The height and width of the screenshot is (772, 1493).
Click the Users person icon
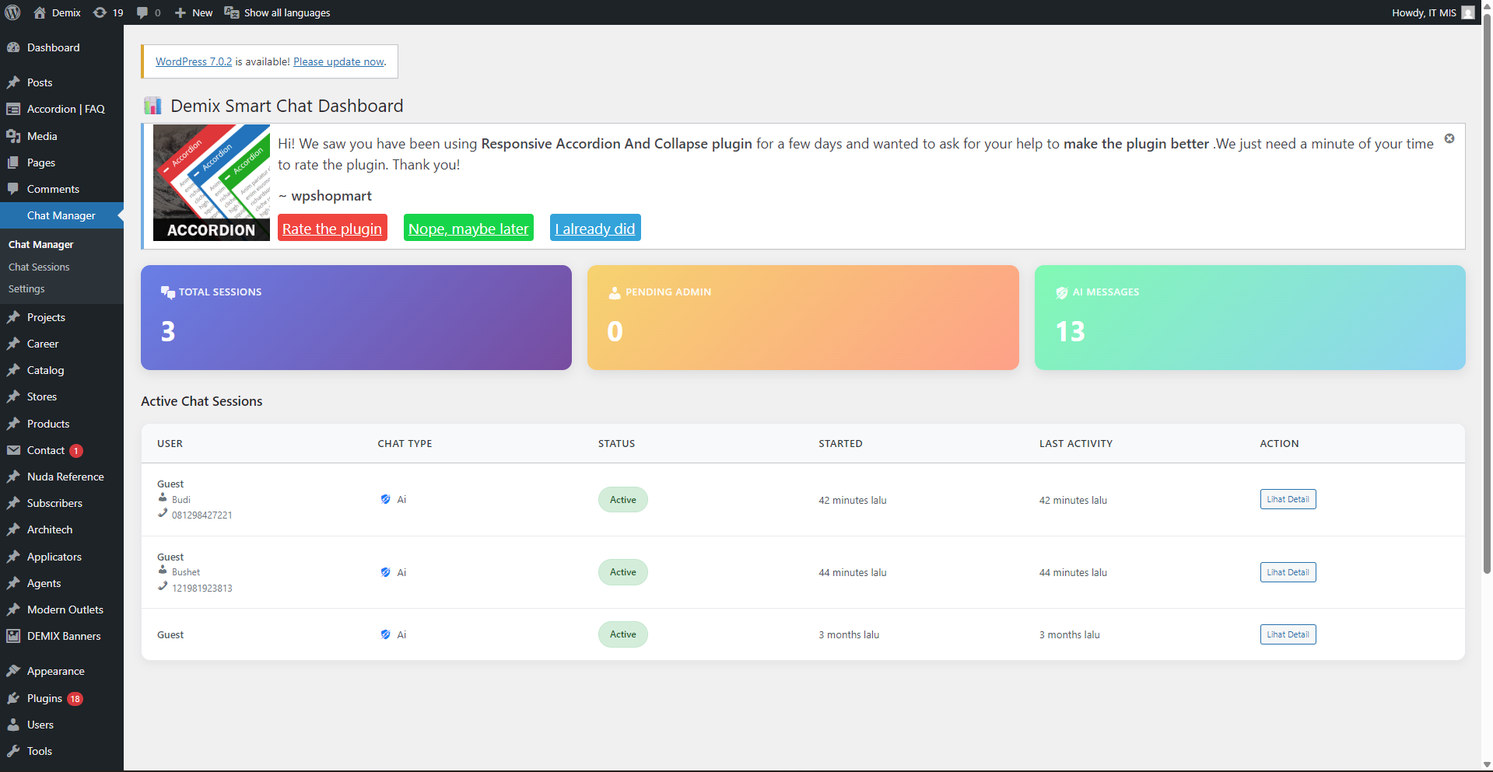(x=13, y=725)
